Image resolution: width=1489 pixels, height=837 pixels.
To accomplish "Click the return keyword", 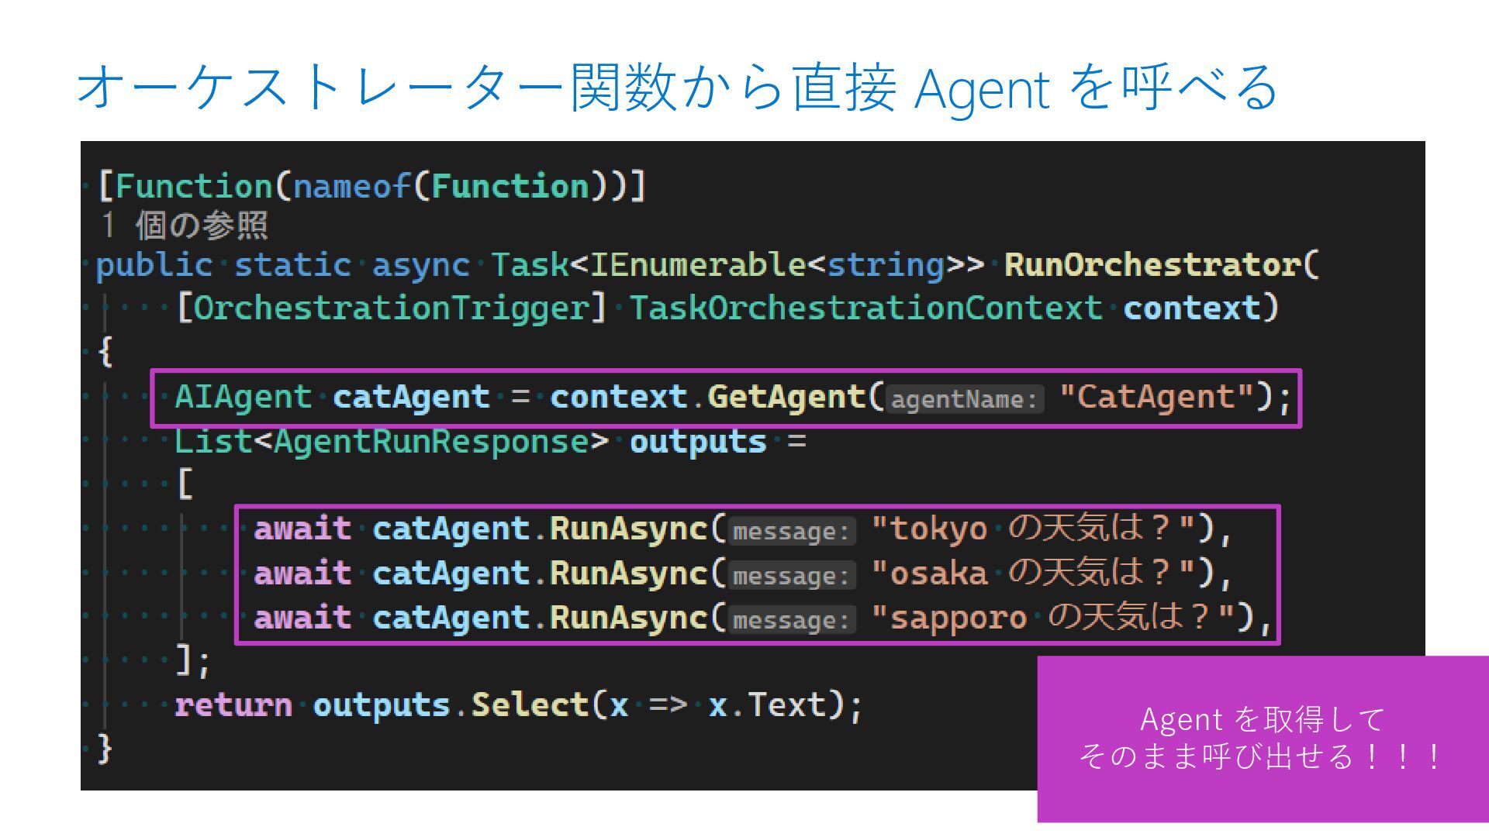I will [233, 705].
